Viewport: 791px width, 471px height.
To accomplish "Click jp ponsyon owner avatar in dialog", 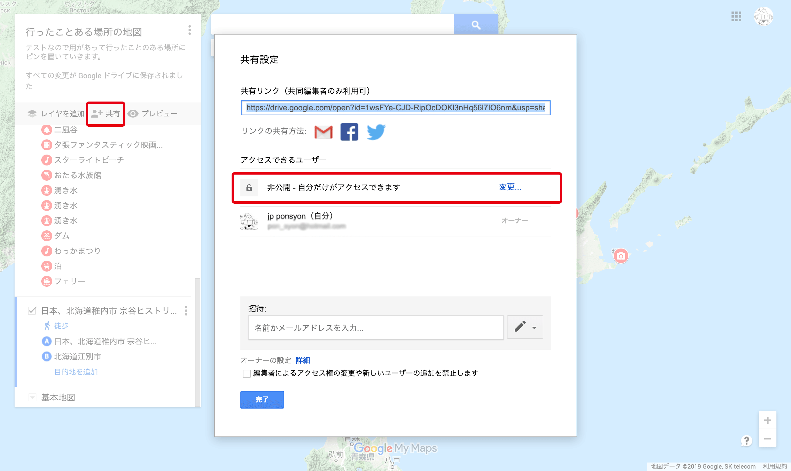I will point(249,221).
